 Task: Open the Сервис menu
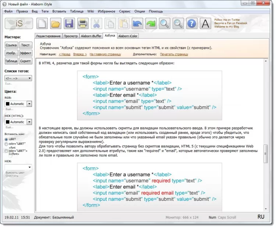click(x=125, y=11)
